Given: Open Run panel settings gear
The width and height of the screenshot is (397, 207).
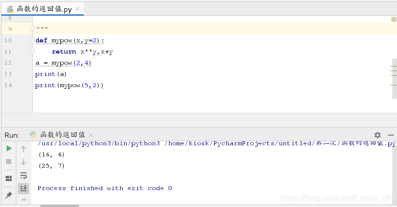Looking at the screenshot, I should [x=378, y=135].
